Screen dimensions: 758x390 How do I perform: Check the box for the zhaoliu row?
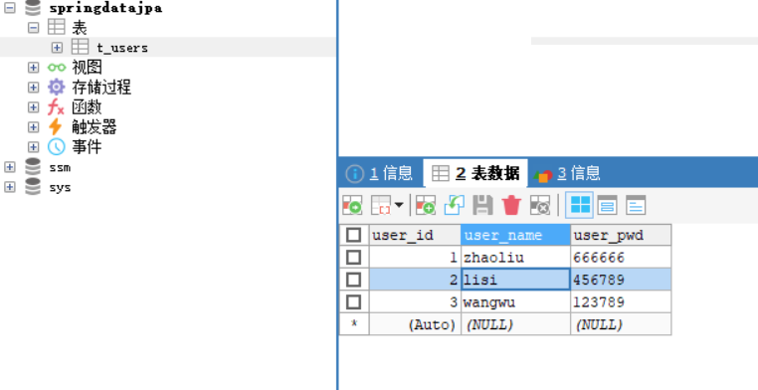point(354,257)
